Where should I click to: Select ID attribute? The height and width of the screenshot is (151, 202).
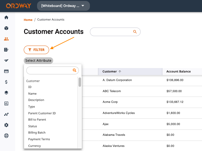coord(30,87)
